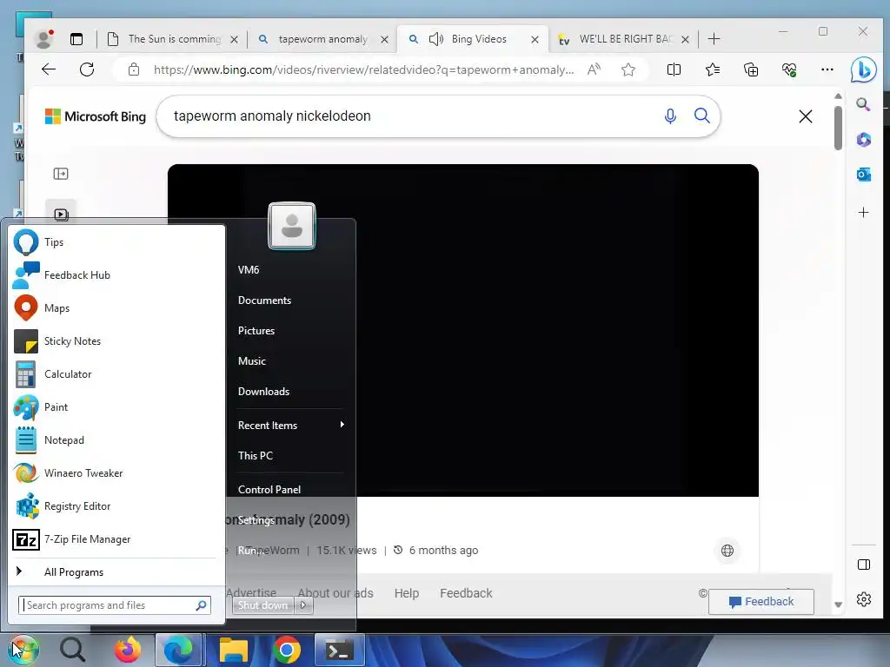
Task: Click the Windows Start orb
Action: (x=23, y=650)
